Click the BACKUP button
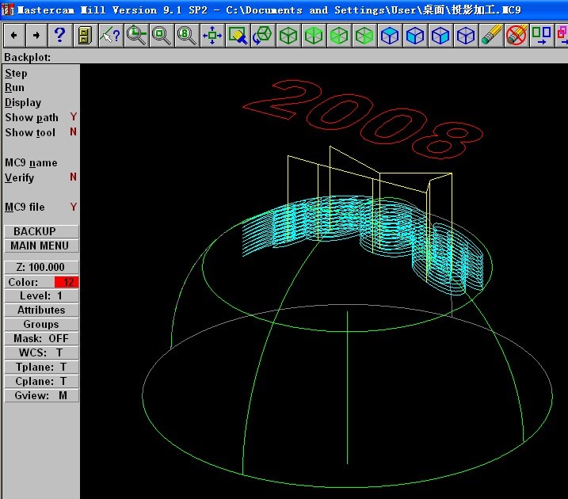Screen dimensions: 568x499 [41, 231]
